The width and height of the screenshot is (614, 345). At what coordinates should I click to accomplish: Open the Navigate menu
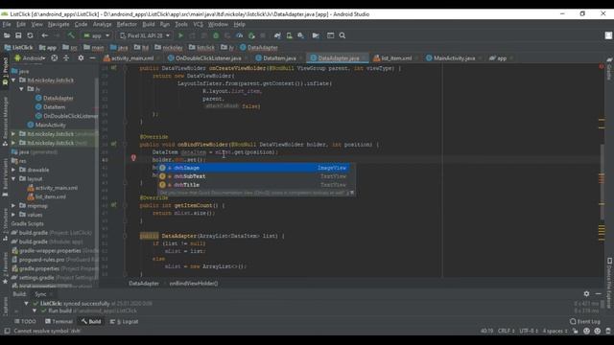pos(59,24)
